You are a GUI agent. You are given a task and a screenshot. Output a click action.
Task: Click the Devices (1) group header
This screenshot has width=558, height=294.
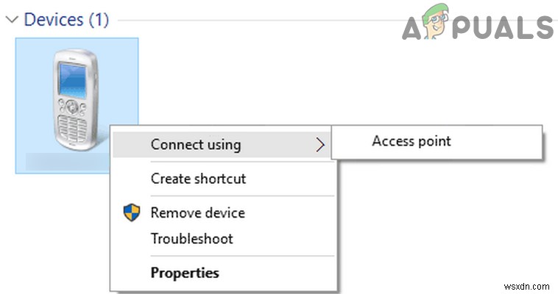click(x=66, y=19)
